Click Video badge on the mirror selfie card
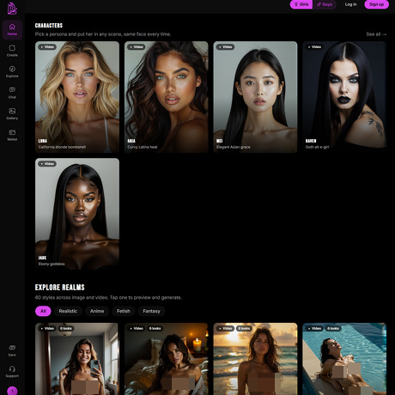 coord(47,328)
